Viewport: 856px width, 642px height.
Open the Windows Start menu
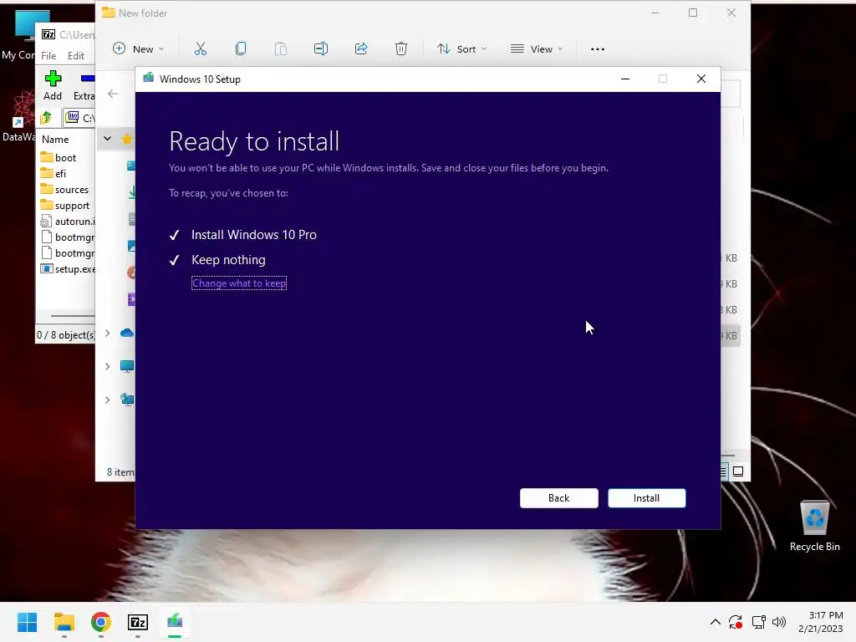27,622
